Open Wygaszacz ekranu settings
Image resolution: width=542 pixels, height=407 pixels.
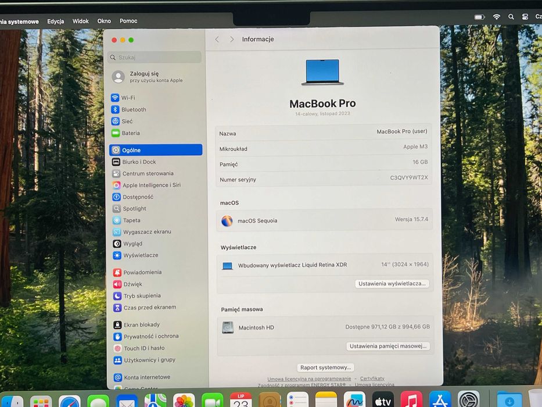(x=142, y=232)
